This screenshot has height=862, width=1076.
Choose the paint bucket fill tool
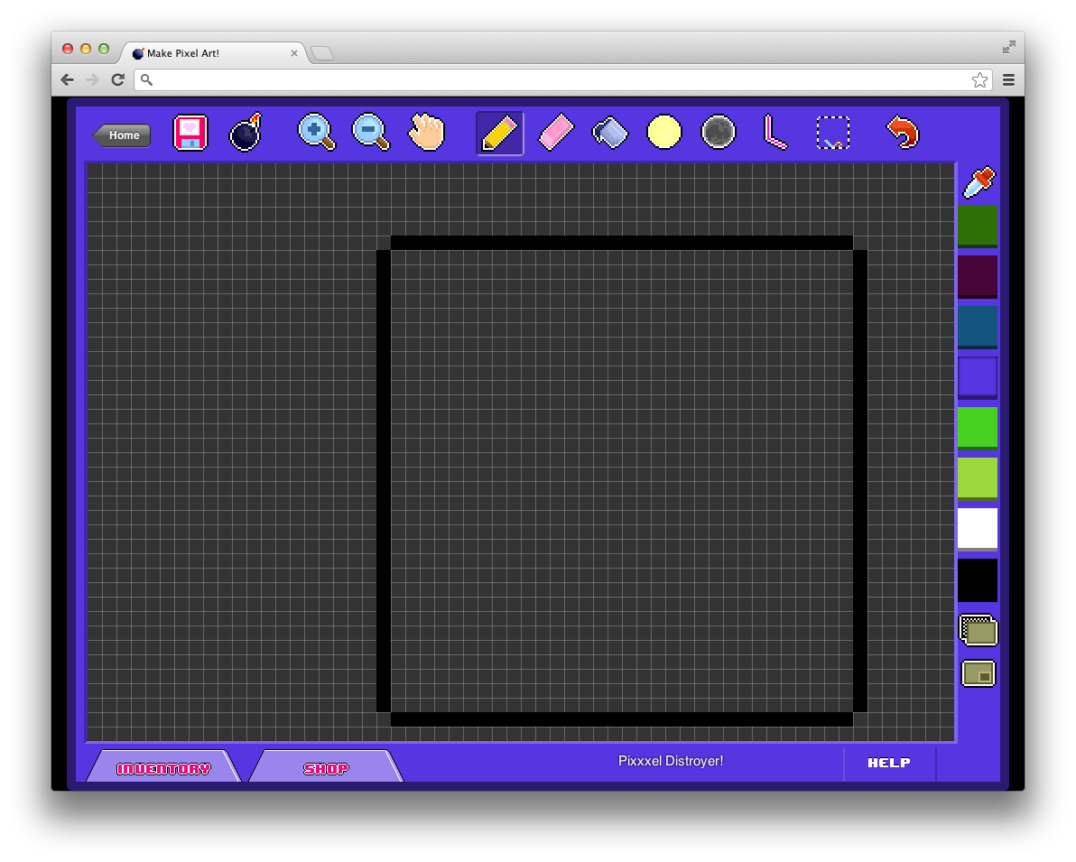pos(609,133)
